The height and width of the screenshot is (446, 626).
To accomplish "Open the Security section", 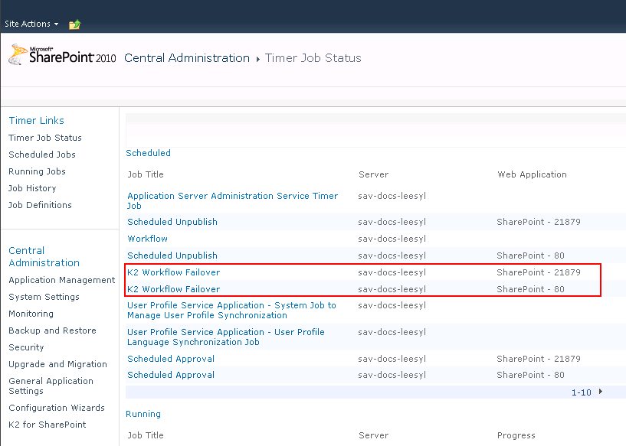I will point(26,347).
